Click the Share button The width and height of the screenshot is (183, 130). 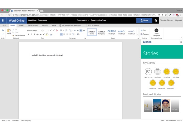[x=144, y=21]
